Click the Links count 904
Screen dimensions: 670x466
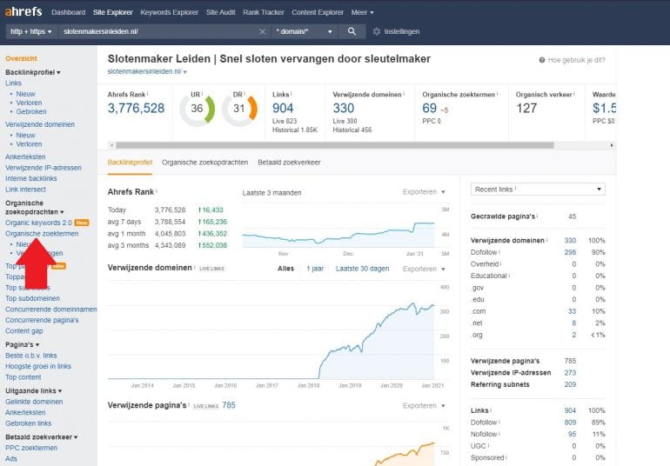coord(283,108)
